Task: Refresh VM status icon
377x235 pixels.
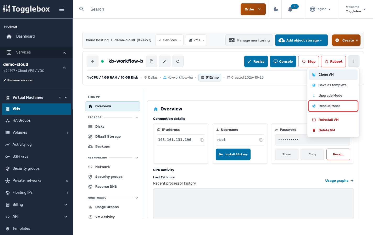Action: tap(178, 61)
